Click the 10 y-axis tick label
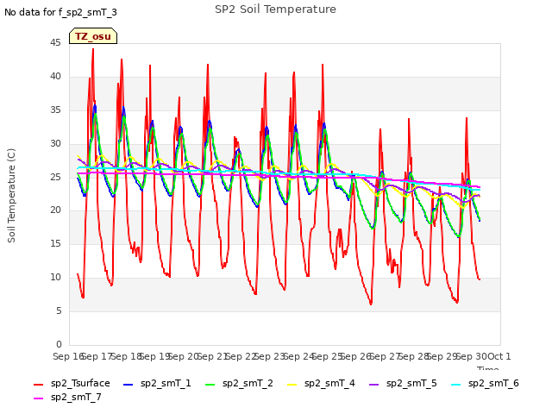The width and height of the screenshot is (552, 414). tap(55, 278)
